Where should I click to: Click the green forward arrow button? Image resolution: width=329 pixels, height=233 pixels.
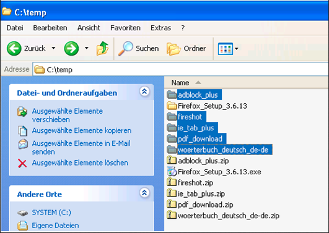[x=71, y=48]
